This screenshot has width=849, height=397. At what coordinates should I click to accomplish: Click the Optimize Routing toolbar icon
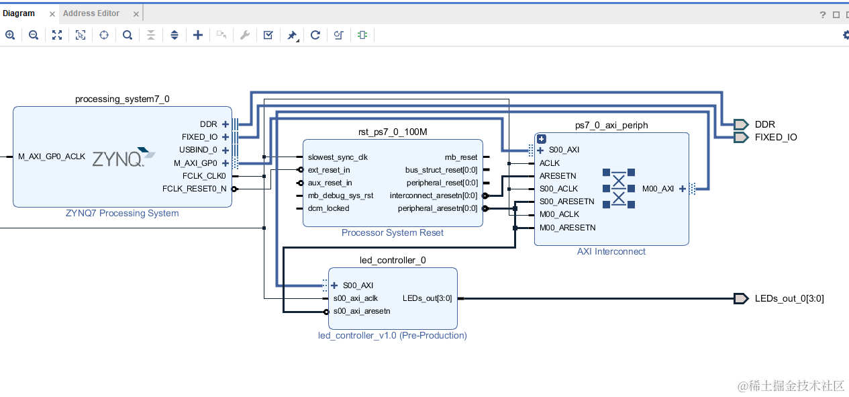(339, 35)
